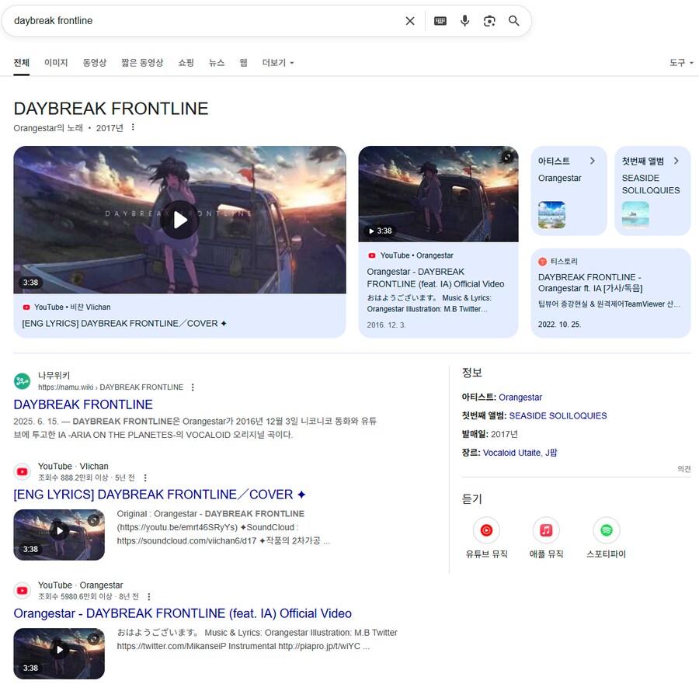Open the 뉴스 tab
699x691 pixels.
pos(217,63)
